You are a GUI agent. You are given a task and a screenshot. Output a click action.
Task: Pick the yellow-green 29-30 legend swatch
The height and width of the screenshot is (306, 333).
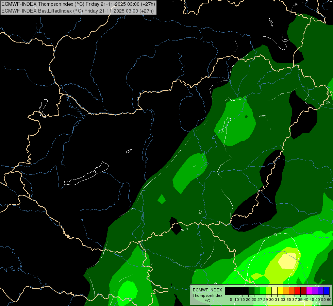pyautogui.click(x=269, y=291)
